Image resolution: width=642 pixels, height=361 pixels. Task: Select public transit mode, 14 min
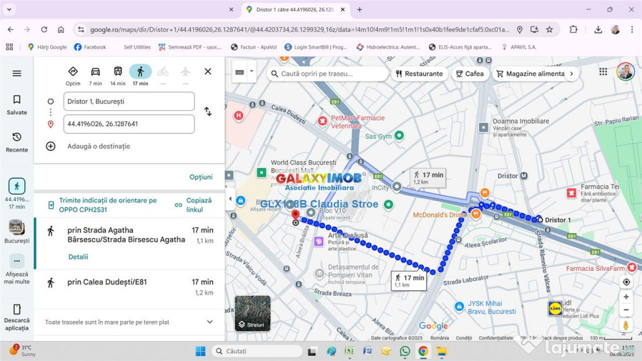pos(118,76)
